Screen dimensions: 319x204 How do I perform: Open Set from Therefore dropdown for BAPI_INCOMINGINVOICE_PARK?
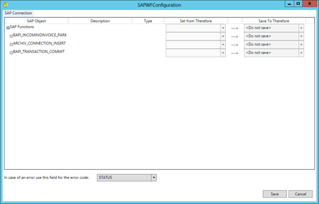[x=223, y=36]
